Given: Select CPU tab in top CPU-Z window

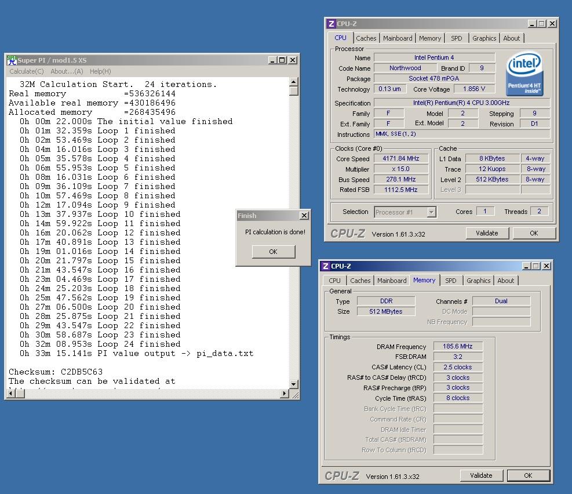Looking at the screenshot, I should (340, 38).
